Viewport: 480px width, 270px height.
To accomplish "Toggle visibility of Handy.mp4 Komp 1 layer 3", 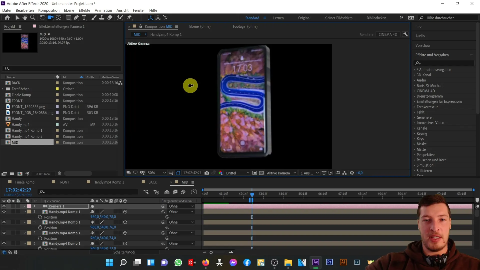I will [x=4, y=222].
